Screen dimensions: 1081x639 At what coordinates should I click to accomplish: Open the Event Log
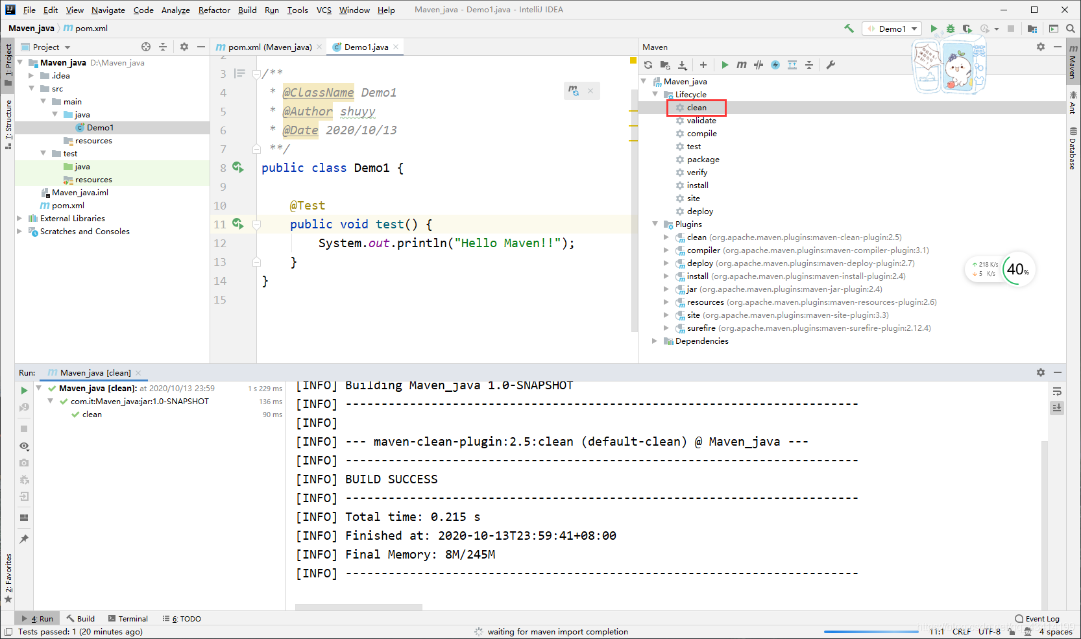[1037, 618]
